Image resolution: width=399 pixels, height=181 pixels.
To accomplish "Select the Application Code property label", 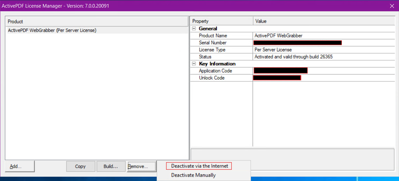I will pyautogui.click(x=215, y=71).
